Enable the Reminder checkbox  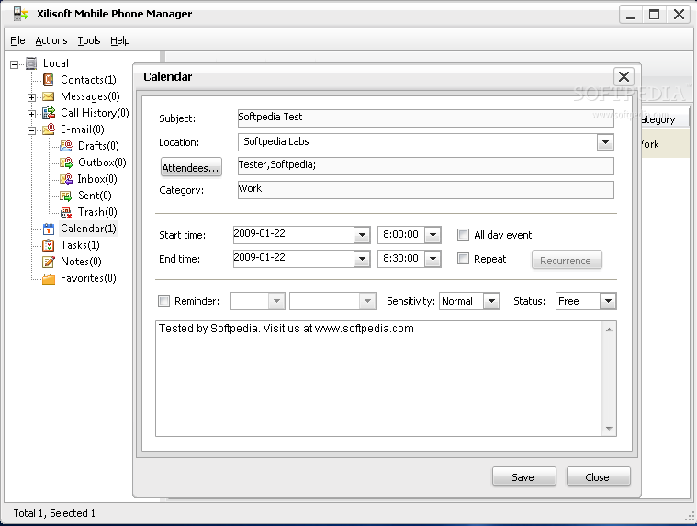click(x=164, y=301)
